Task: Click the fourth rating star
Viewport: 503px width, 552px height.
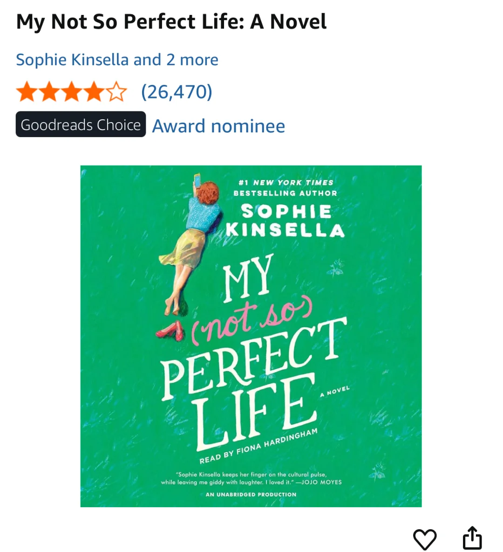Action: tap(94, 92)
